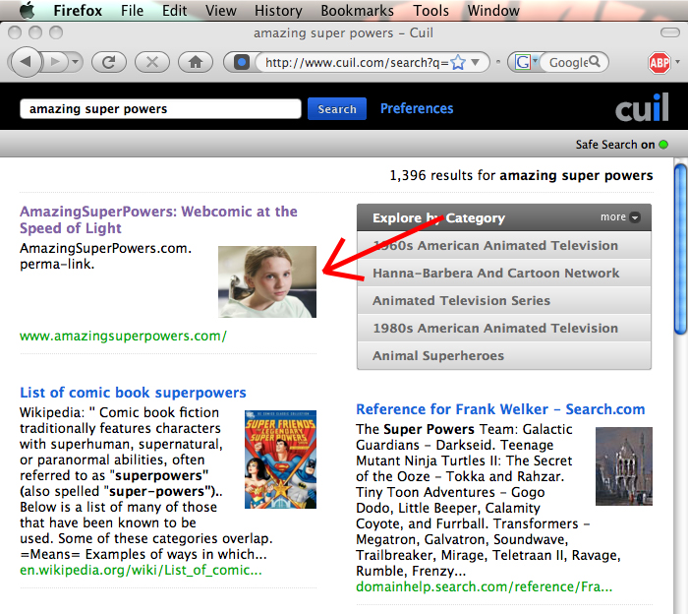Open the Adblock Plus dropdown arrow
The height and width of the screenshot is (614, 688).
coord(678,62)
